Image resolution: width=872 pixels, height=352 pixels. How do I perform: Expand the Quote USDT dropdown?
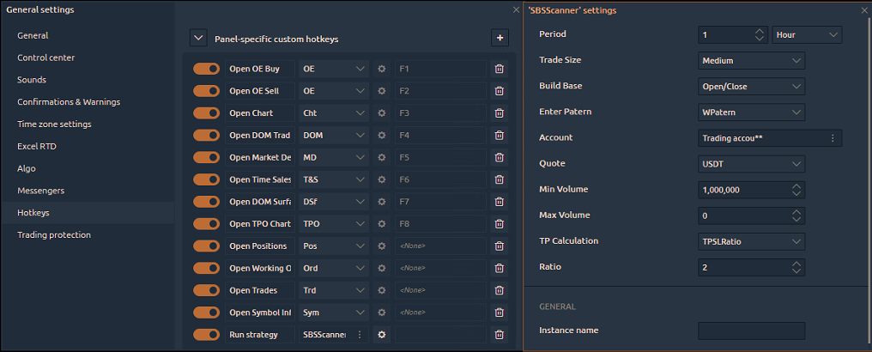coord(752,164)
